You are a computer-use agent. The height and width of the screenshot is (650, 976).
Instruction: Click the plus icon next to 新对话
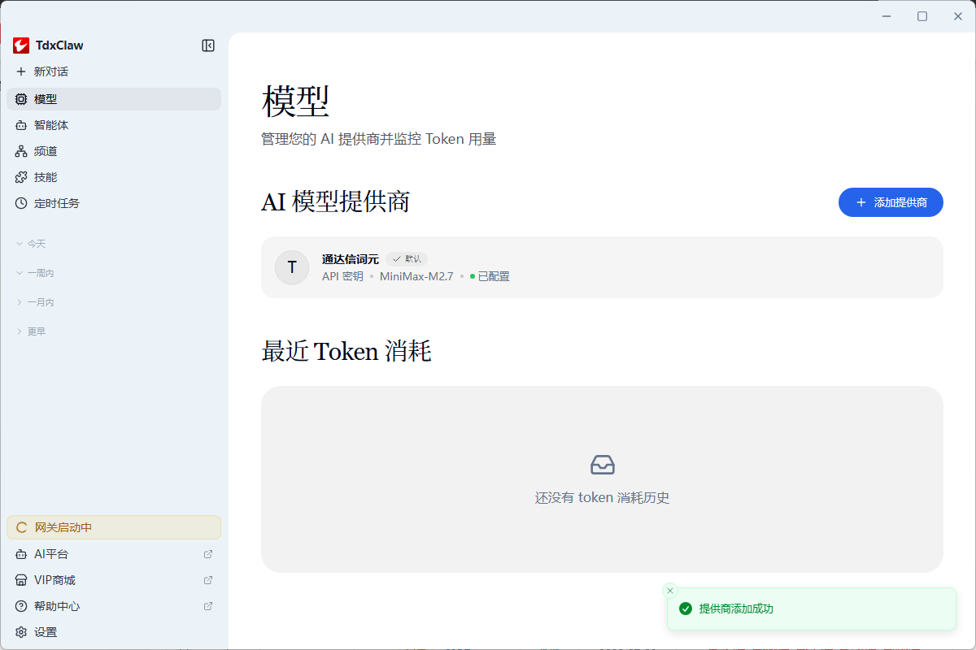[21, 71]
